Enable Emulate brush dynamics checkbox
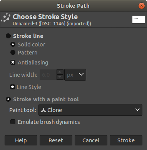 (x=13, y=122)
